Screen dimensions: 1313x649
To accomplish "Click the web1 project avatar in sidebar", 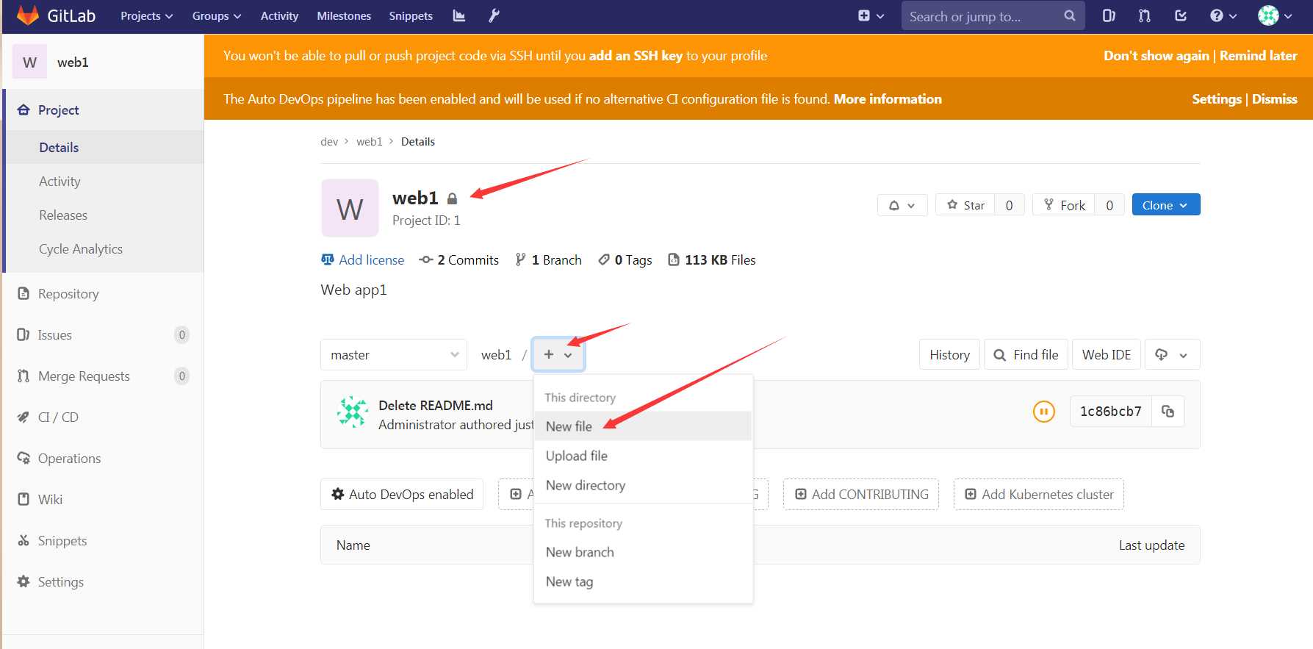I will (29, 62).
